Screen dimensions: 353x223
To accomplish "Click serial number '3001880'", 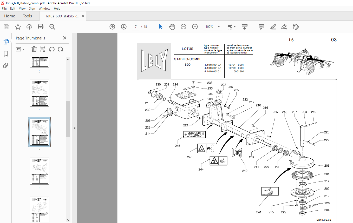I will [x=239, y=71].
